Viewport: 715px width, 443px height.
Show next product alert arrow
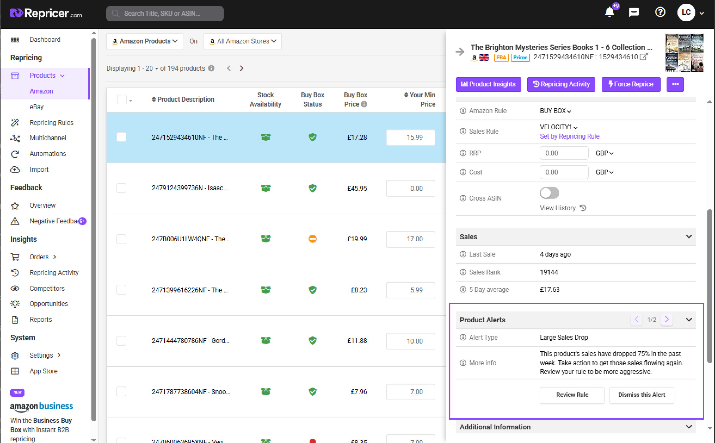(666, 320)
